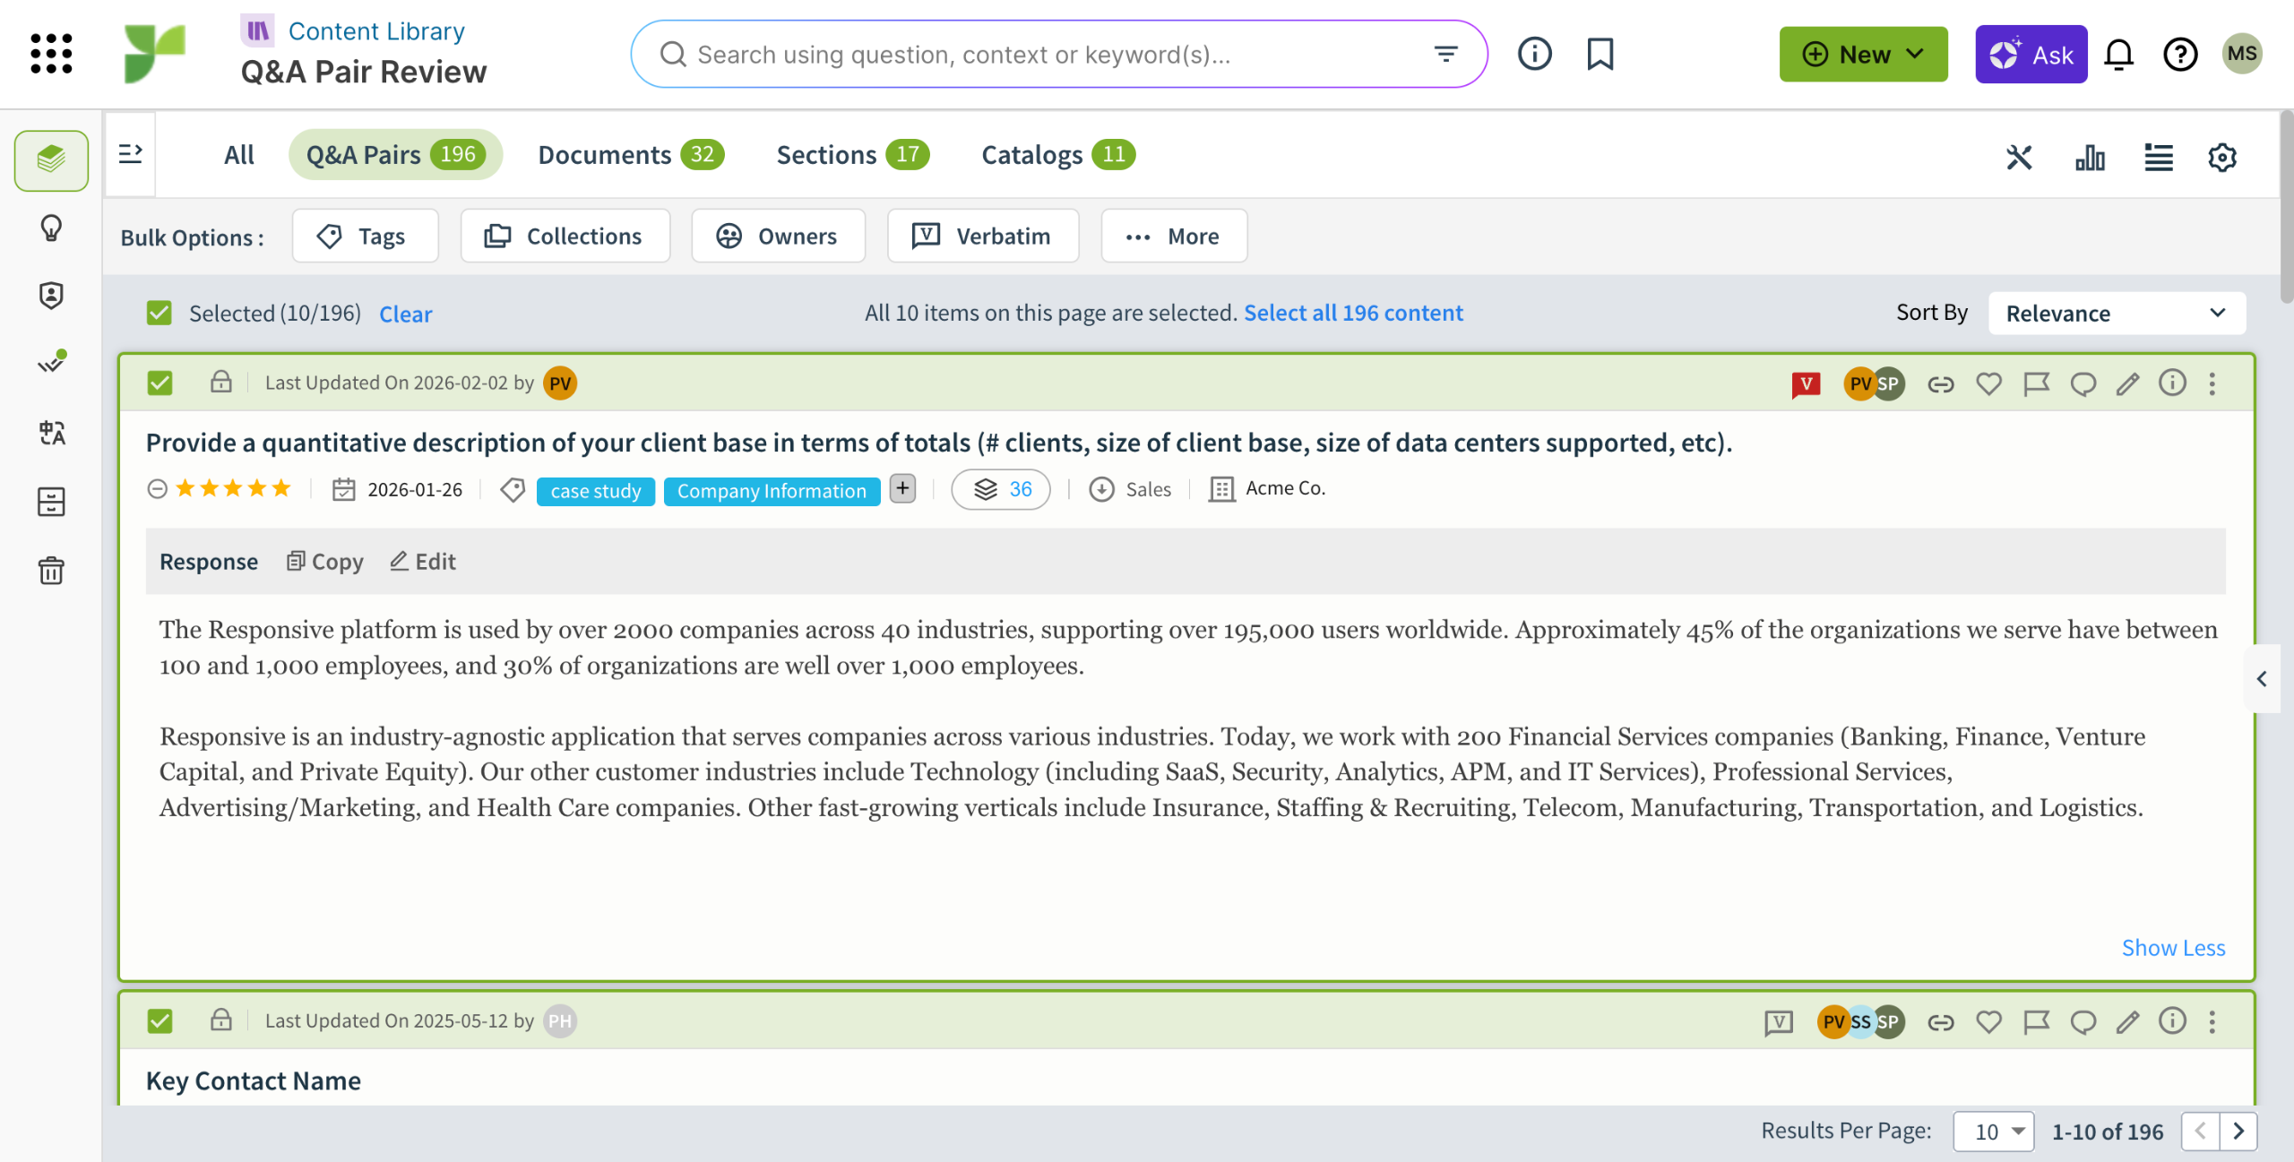Open the bar chart analytics icon
The height and width of the screenshot is (1162, 2294).
point(2090,158)
